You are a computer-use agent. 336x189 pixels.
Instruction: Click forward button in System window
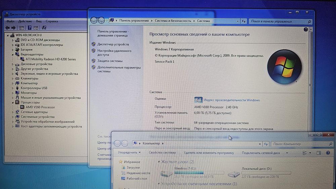pos(101,20)
